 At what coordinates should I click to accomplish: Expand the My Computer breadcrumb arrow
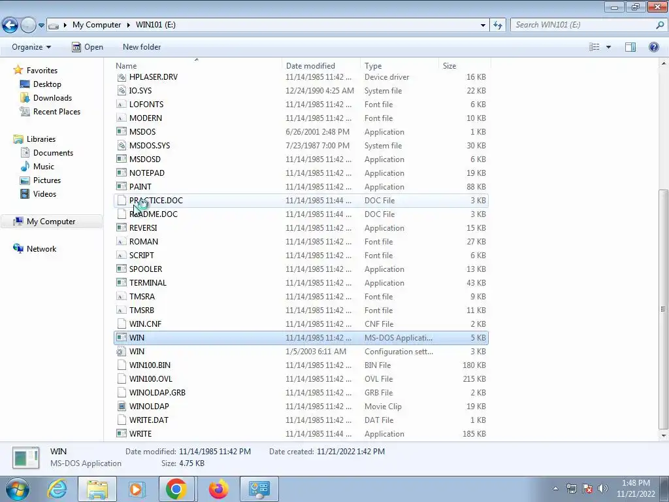pyautogui.click(x=129, y=25)
